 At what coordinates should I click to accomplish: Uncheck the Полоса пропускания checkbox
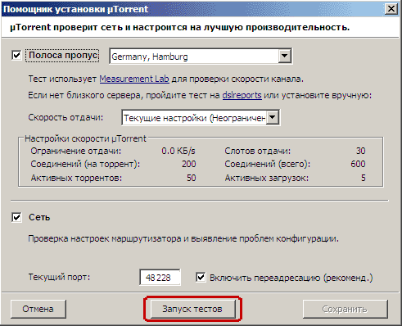(x=16, y=55)
